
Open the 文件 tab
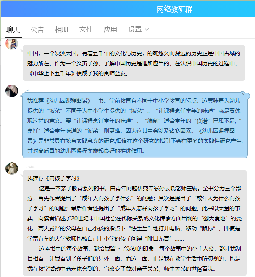coord(86,29)
